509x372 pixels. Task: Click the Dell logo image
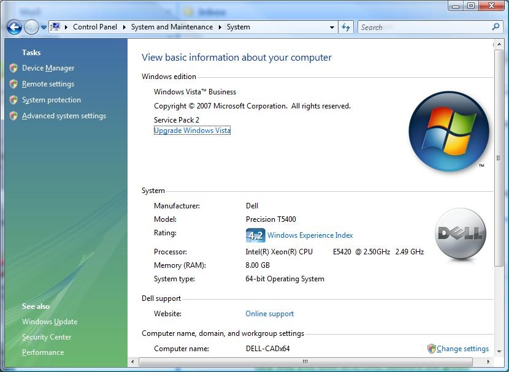coord(461,233)
